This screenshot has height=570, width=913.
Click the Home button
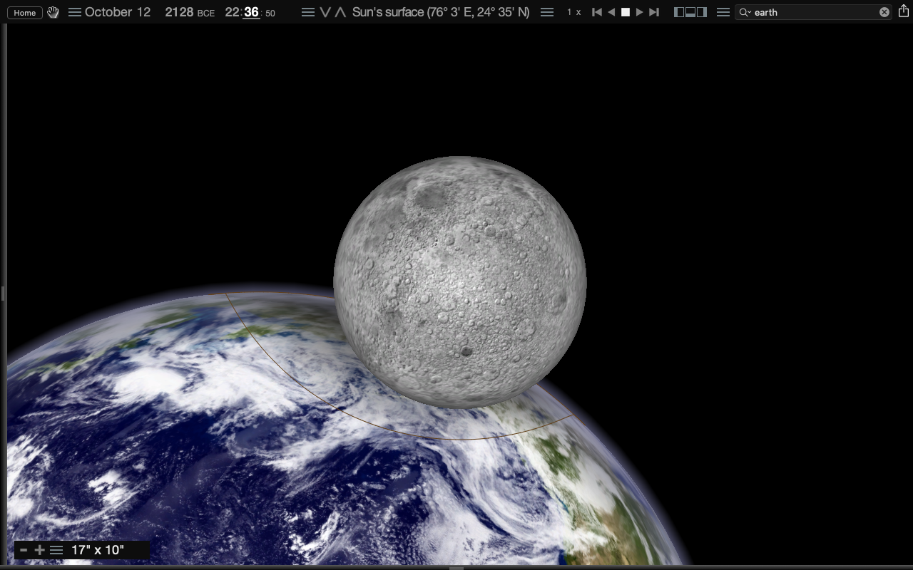click(x=24, y=13)
